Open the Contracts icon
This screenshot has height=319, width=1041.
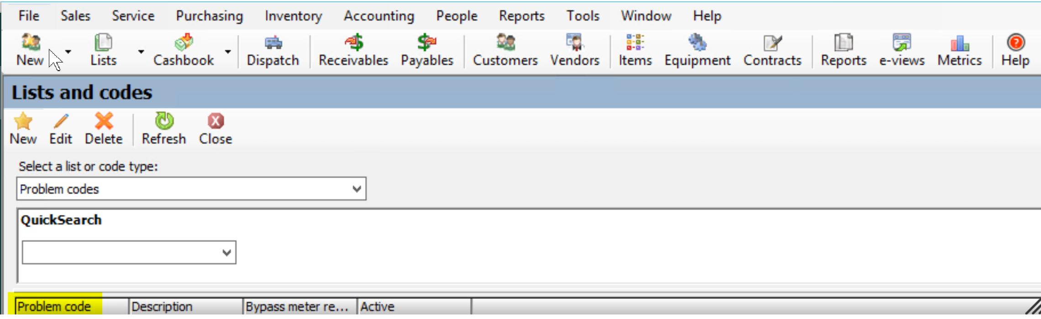(772, 50)
